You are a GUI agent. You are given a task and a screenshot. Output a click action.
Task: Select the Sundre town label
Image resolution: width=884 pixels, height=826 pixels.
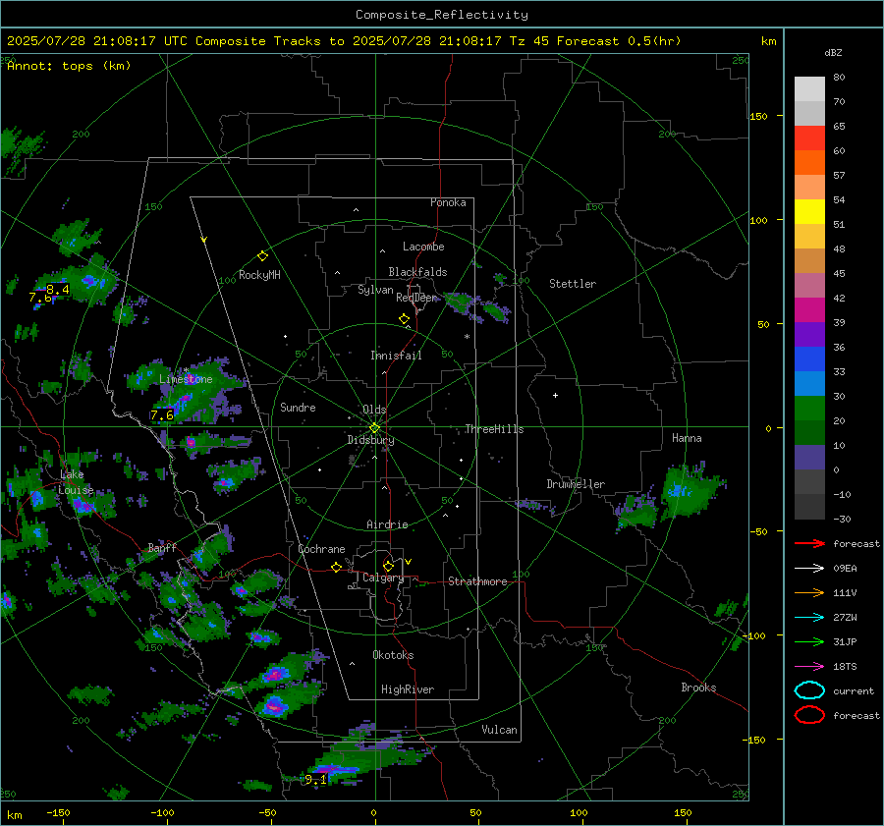tap(298, 407)
